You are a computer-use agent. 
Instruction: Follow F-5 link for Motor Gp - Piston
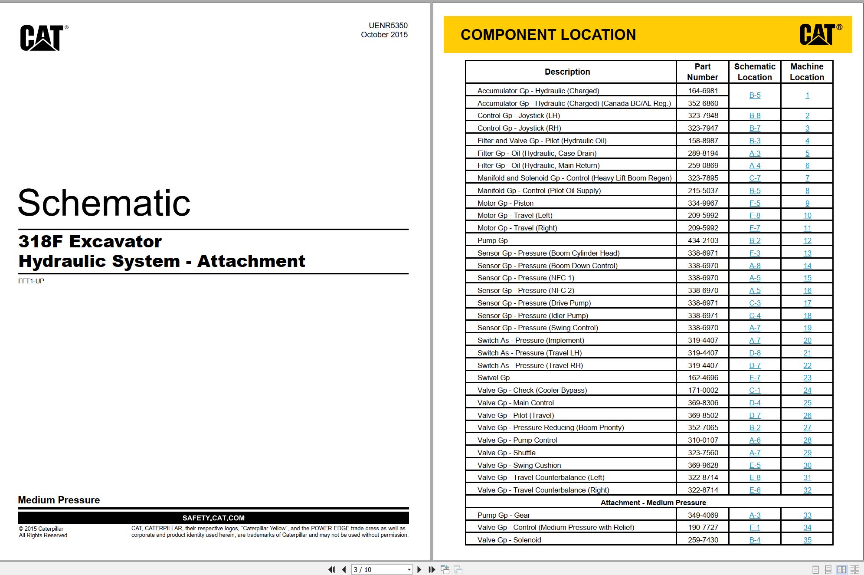pos(755,203)
